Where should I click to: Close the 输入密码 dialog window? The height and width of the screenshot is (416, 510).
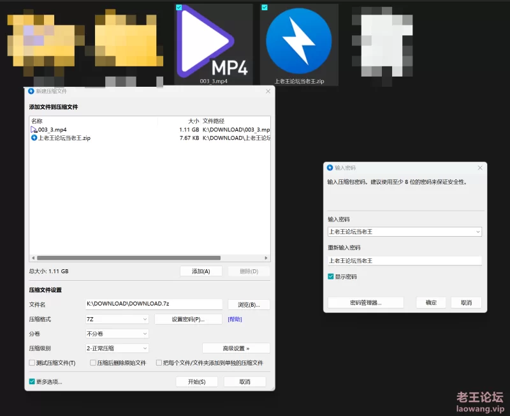[480, 168]
